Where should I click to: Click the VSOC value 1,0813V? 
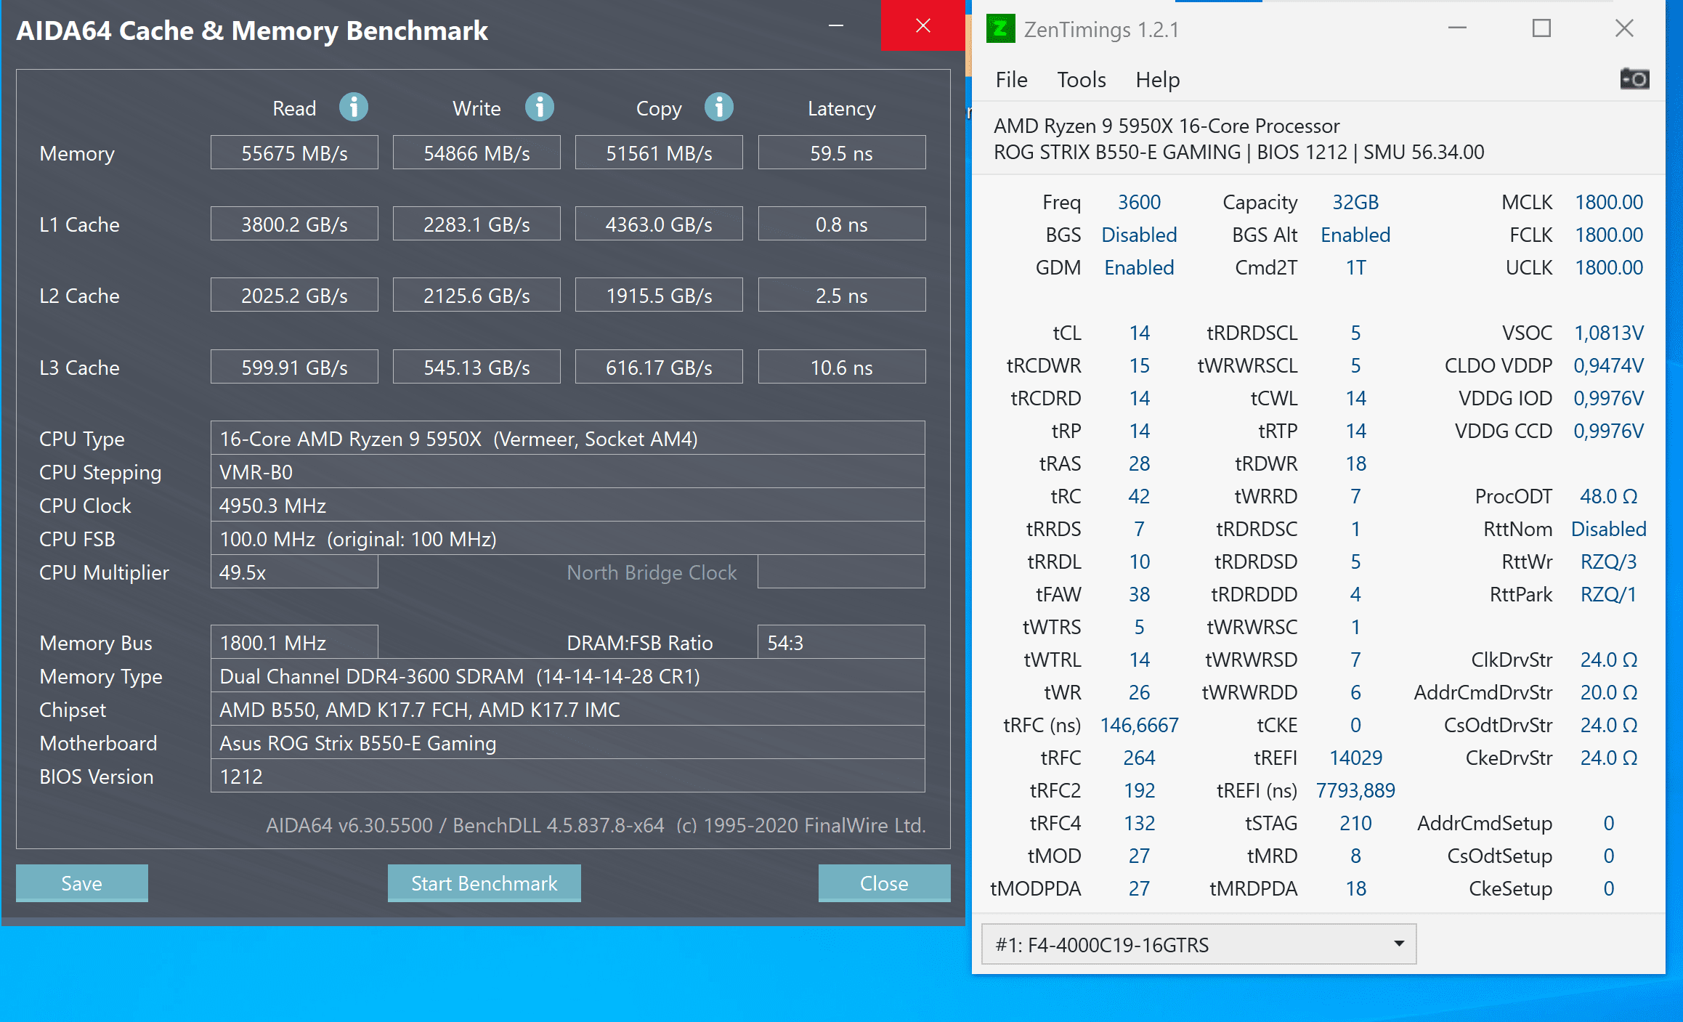click(1608, 333)
